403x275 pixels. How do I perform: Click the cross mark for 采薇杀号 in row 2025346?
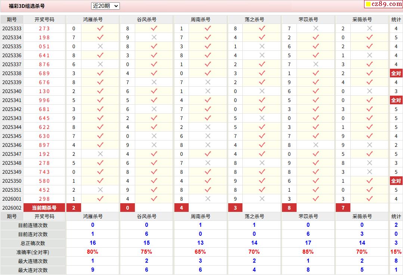pyautogui.click(x=369, y=145)
